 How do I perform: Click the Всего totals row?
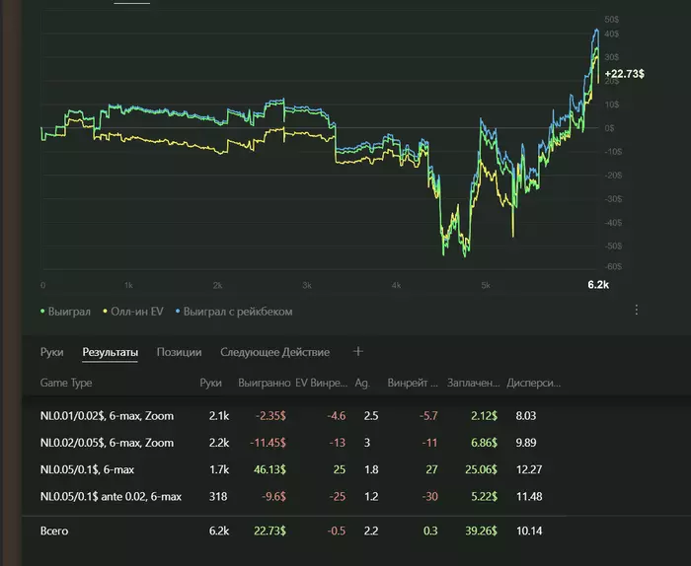[x=55, y=531]
